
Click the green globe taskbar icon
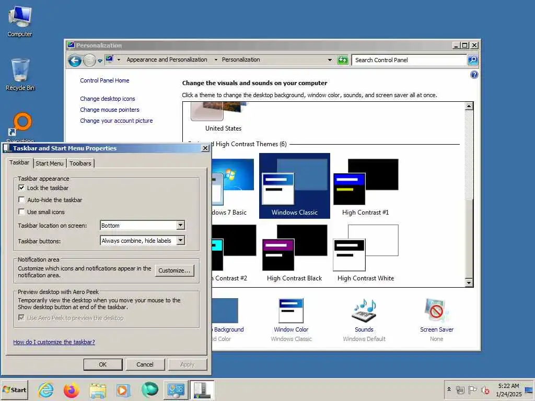(149, 390)
